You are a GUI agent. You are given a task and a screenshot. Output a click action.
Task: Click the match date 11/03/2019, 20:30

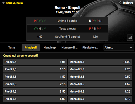click(x=67, y=12)
